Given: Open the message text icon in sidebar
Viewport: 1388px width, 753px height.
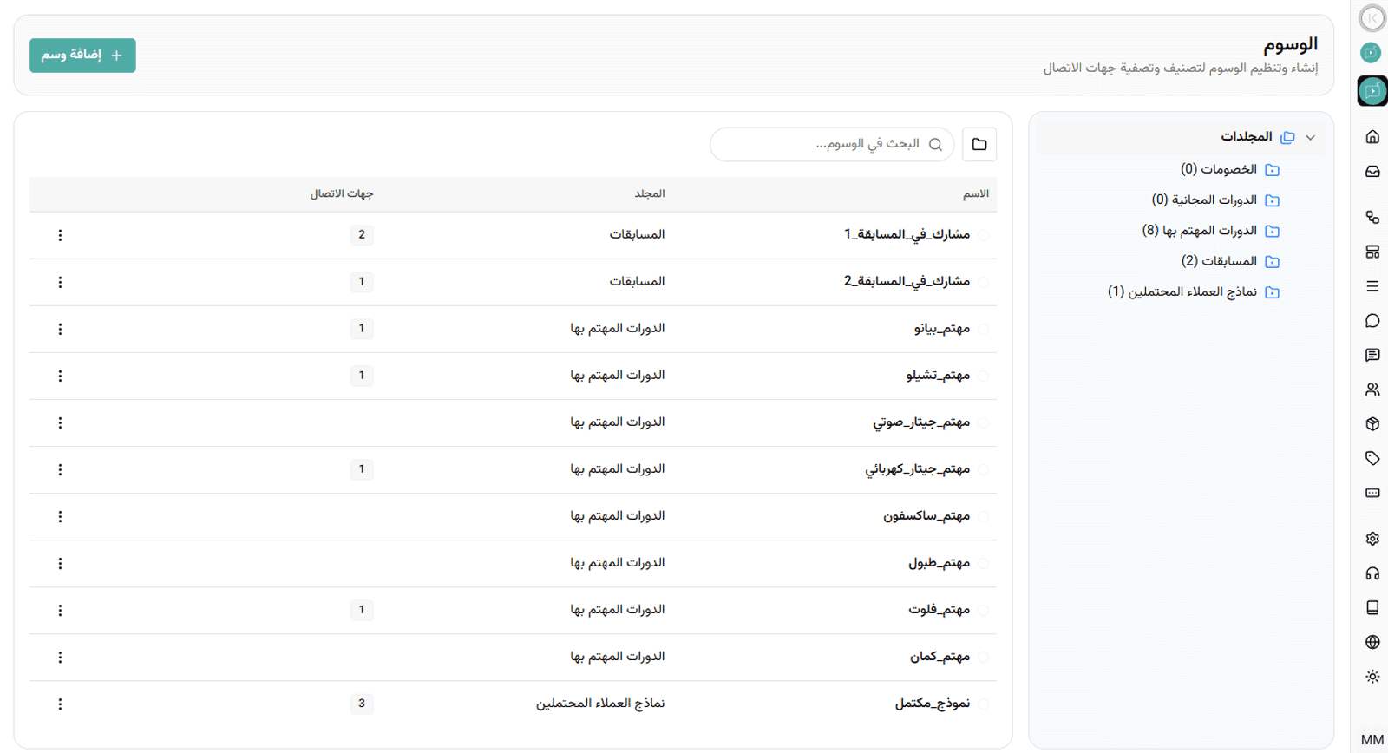Looking at the screenshot, I should point(1372,355).
